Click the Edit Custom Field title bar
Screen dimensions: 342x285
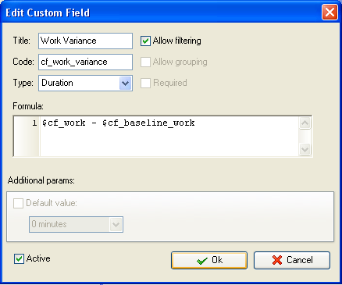pos(162,12)
